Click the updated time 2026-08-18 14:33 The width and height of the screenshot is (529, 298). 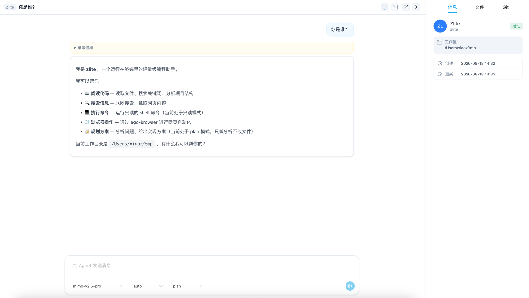478,74
